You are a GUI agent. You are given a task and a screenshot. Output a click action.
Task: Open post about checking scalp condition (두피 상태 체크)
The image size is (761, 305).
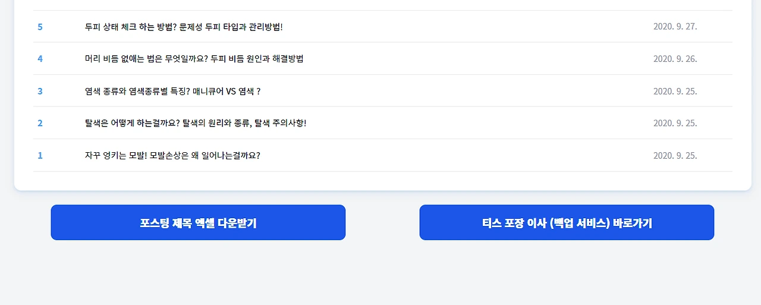click(x=184, y=27)
